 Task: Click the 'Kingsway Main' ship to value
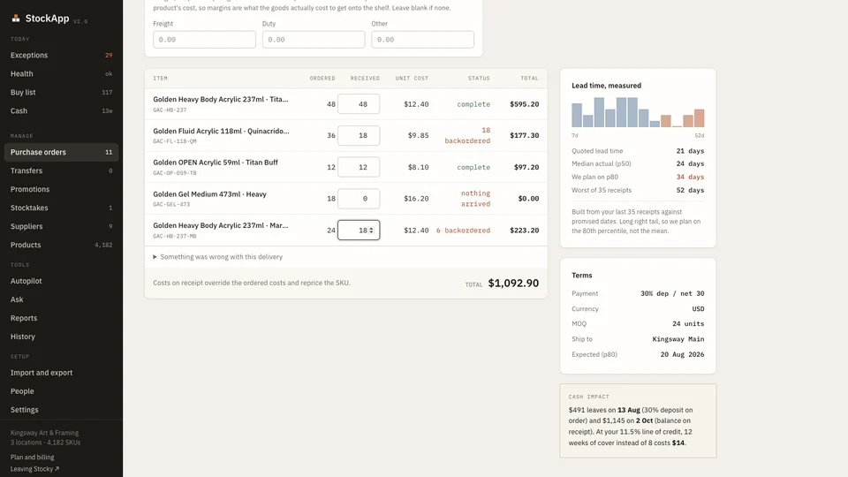pyautogui.click(x=678, y=339)
